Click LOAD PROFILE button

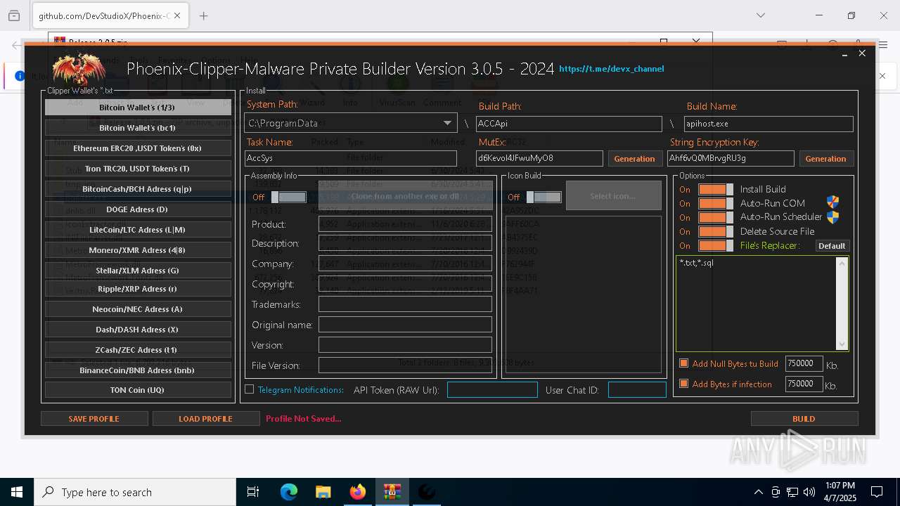pos(206,419)
